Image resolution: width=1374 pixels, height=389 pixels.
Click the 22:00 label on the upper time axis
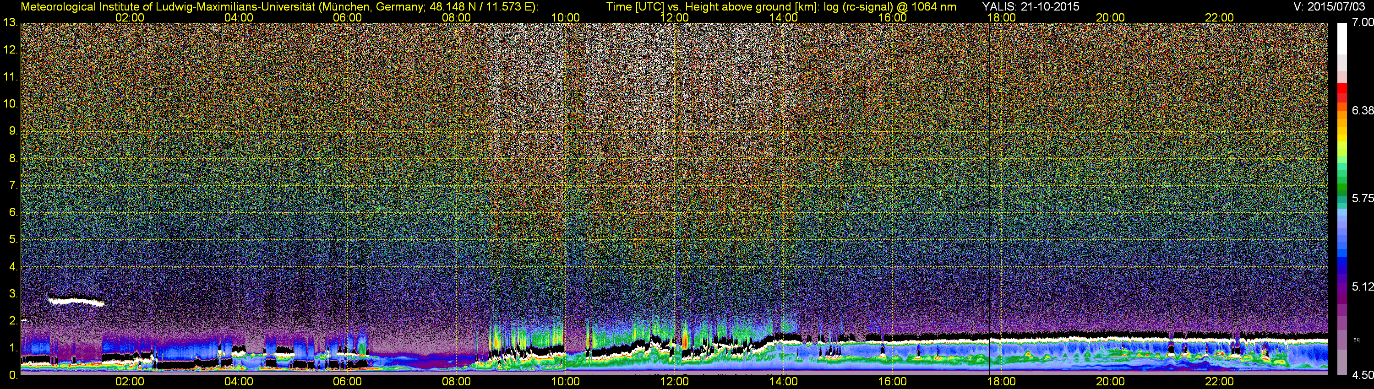(1219, 17)
